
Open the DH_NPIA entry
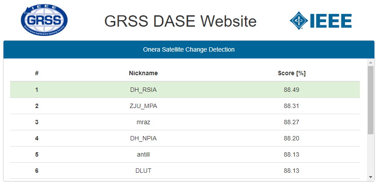[x=143, y=138]
